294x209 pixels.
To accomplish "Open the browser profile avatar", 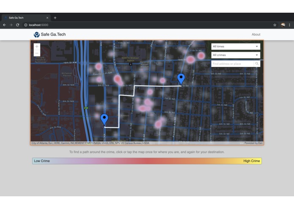I will [283, 25].
